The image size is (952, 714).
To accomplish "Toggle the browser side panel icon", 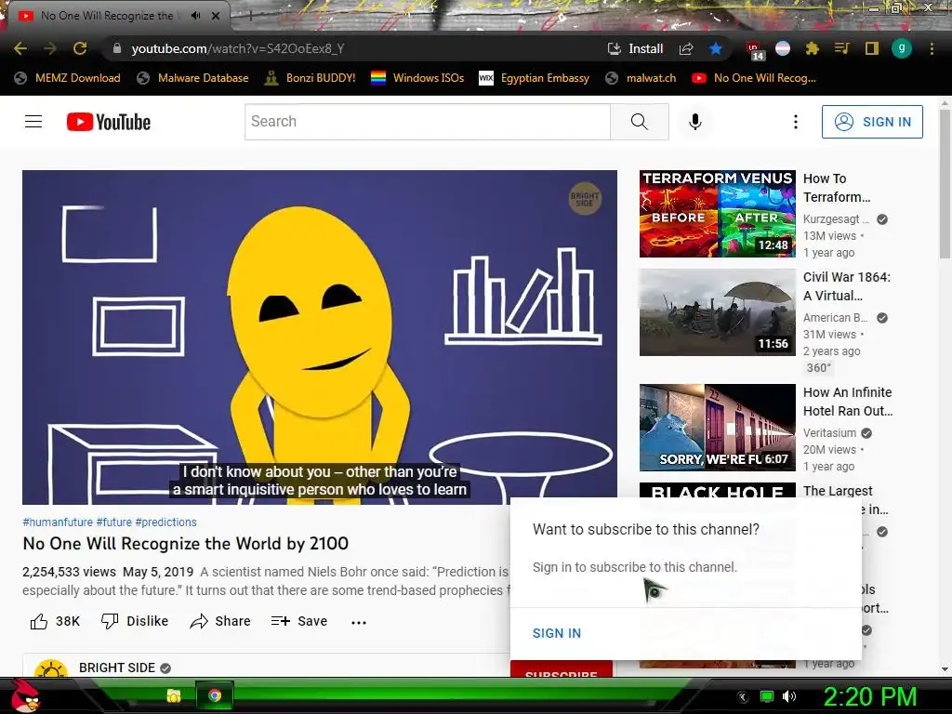I will pyautogui.click(x=871, y=48).
